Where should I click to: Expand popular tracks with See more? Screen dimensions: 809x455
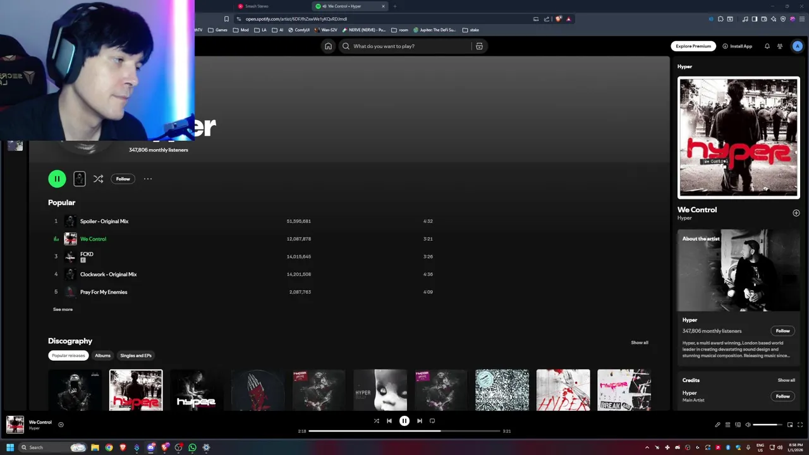pos(63,310)
